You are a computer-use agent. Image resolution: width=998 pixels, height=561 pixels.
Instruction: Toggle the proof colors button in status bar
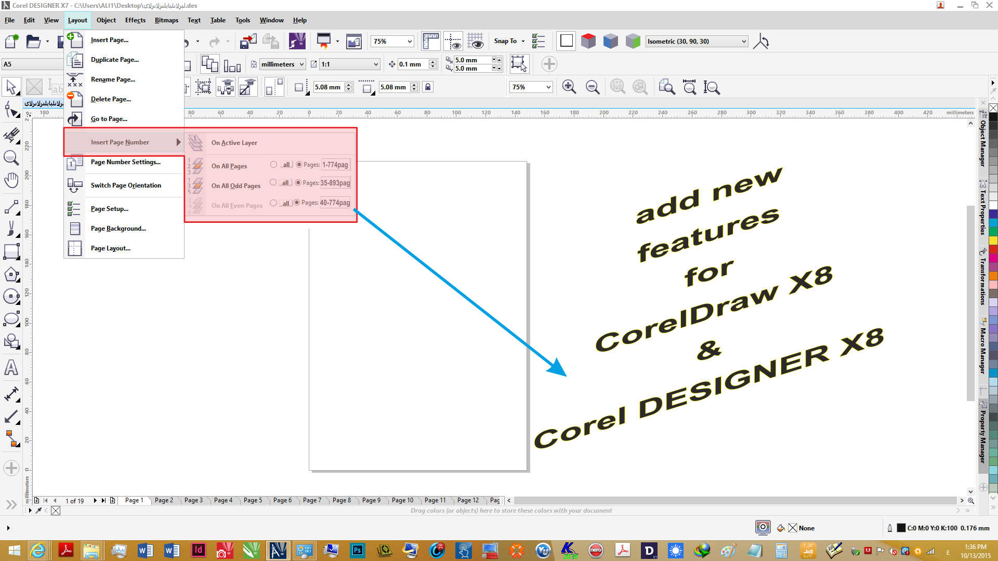point(763,527)
